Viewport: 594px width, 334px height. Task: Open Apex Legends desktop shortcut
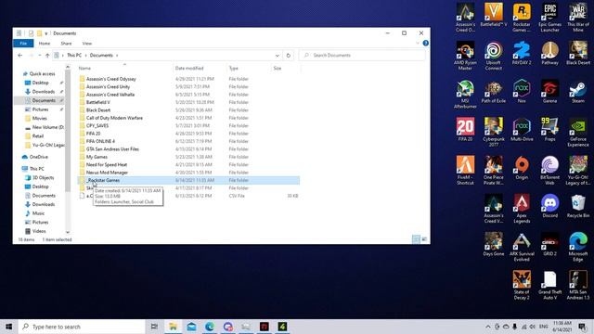(522, 209)
